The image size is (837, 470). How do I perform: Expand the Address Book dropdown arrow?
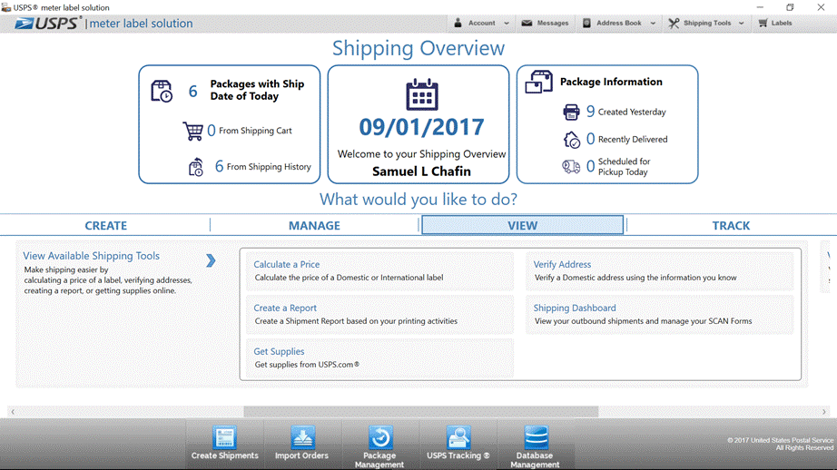653,24
